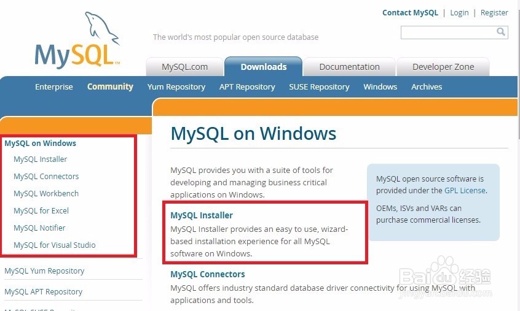Click the MySQL dolphin logo
This screenshot has height=311, width=520.
click(77, 39)
